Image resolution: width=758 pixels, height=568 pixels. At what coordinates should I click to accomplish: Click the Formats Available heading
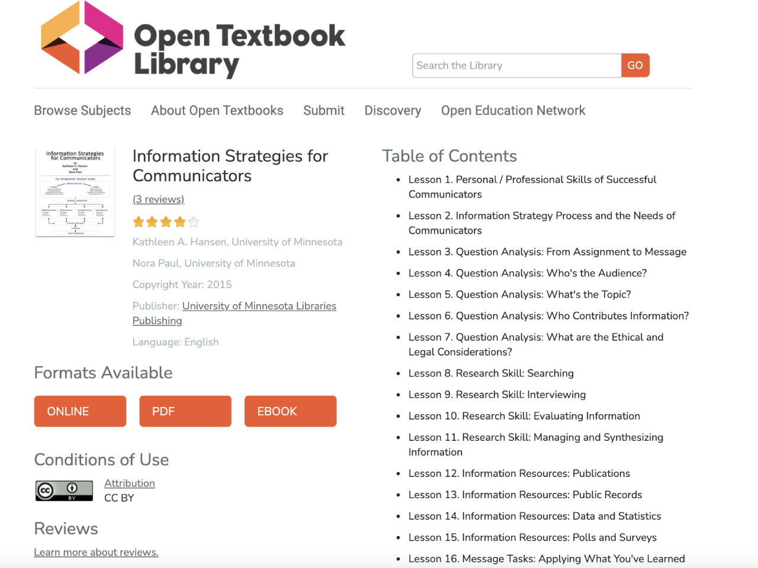point(104,373)
